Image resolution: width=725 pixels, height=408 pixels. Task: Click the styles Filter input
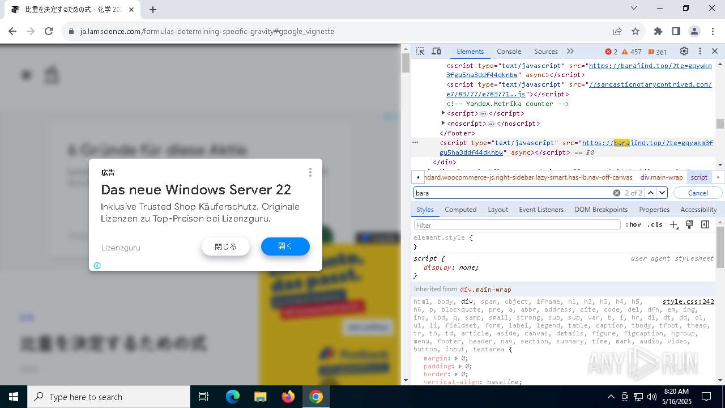(x=517, y=225)
